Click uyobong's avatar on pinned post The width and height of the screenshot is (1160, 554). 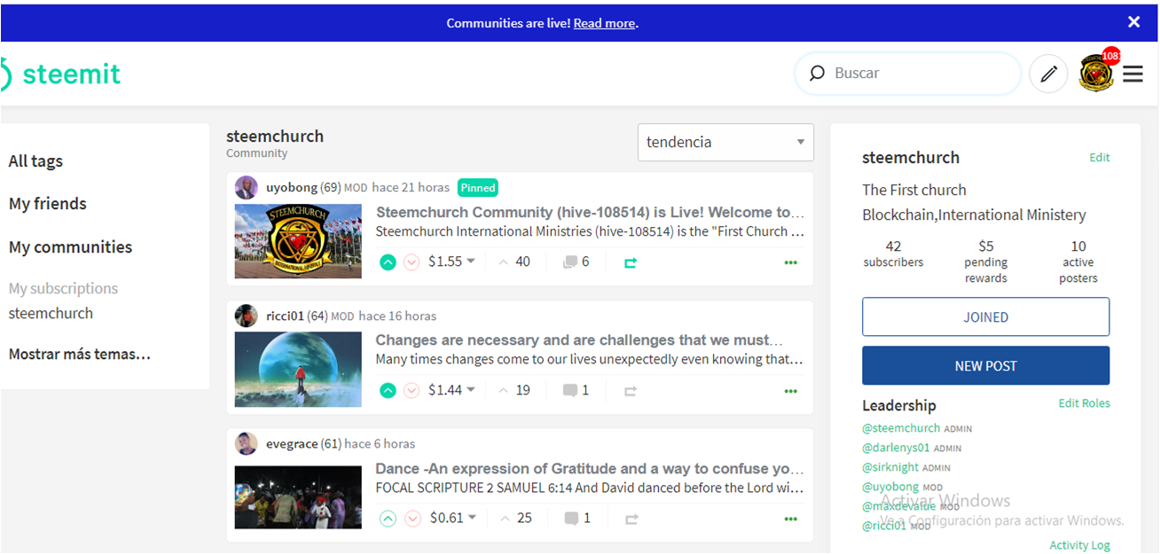[247, 188]
